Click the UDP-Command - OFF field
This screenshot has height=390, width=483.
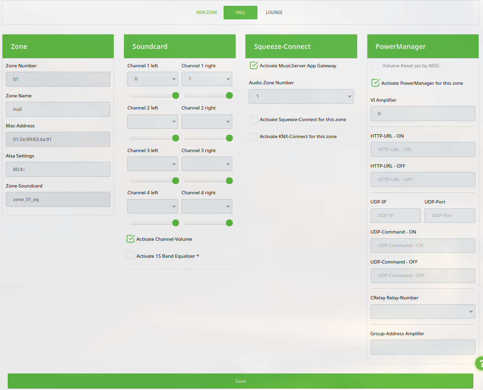click(x=423, y=276)
